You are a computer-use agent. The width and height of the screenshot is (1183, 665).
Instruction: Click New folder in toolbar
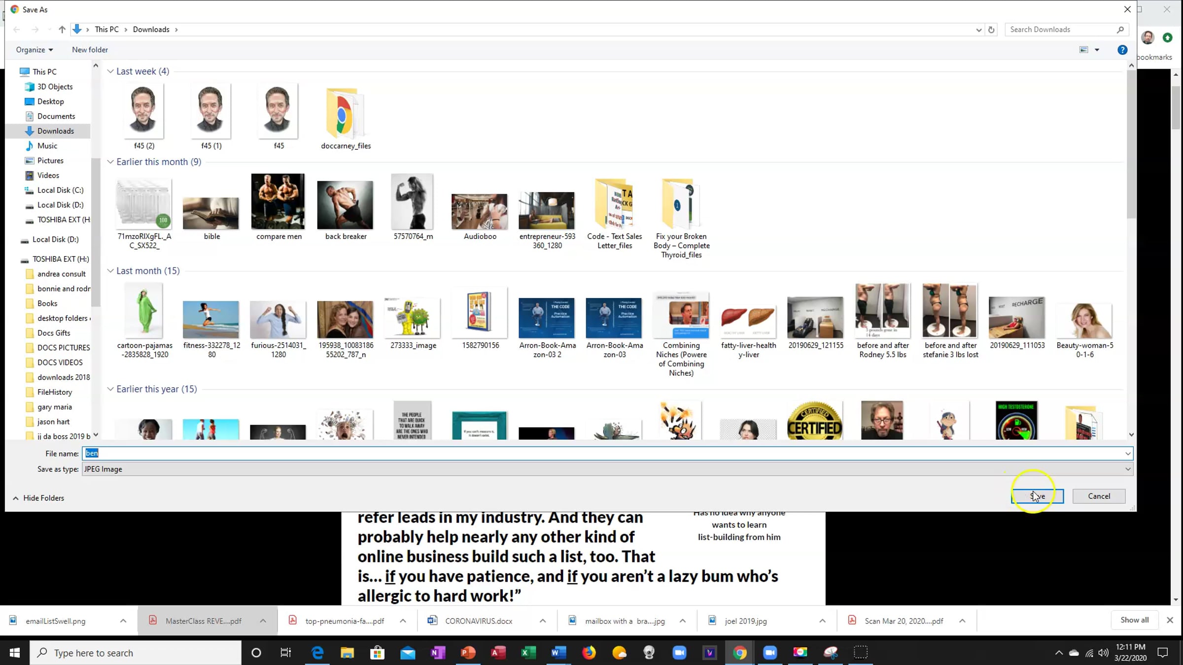[x=90, y=50]
